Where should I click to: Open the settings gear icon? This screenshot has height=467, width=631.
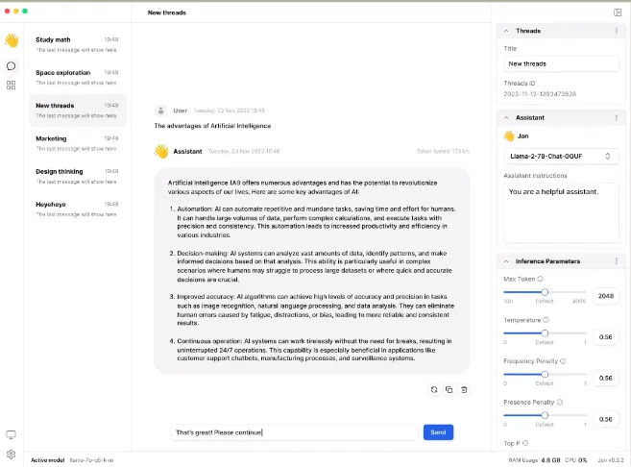coord(12,455)
